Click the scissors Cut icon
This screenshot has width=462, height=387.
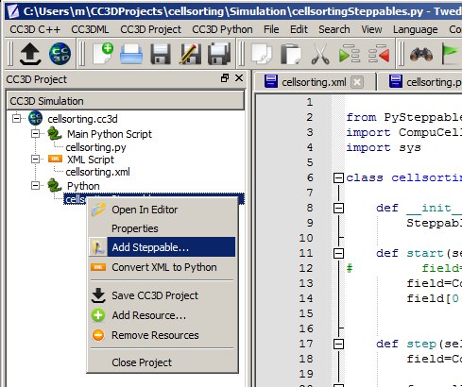320,55
